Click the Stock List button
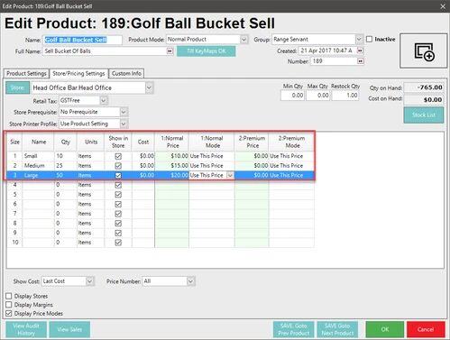Screen dimensions: 450x340 [424, 115]
